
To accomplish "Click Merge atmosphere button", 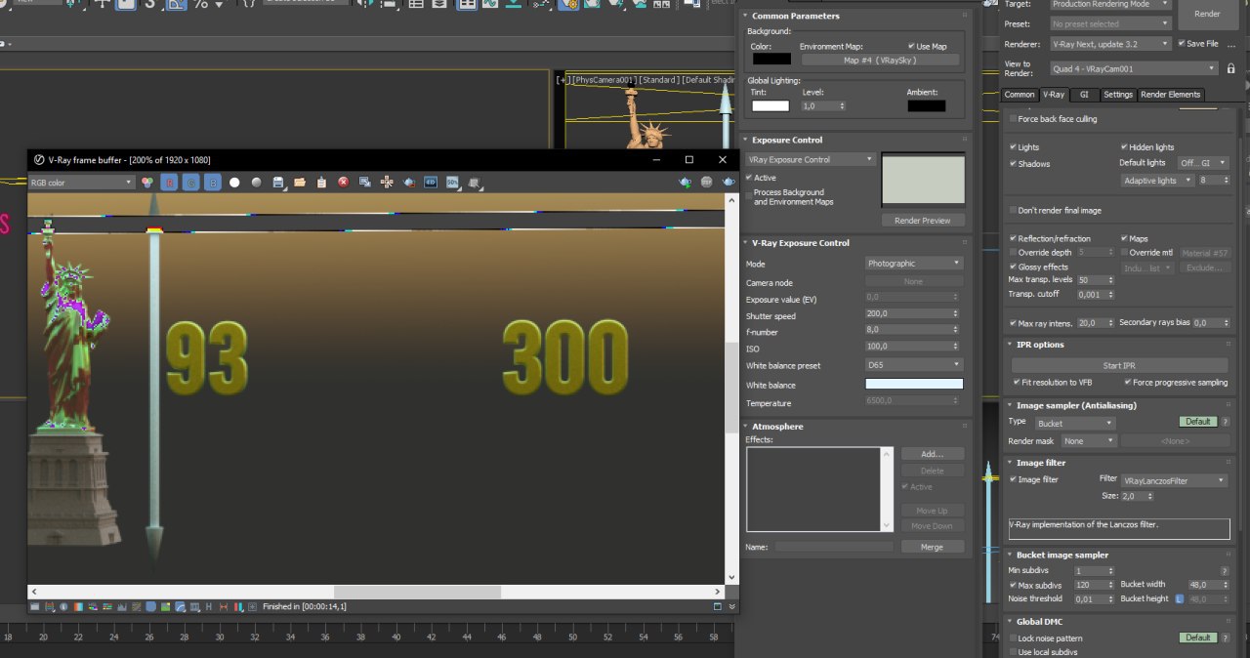I will [x=932, y=547].
